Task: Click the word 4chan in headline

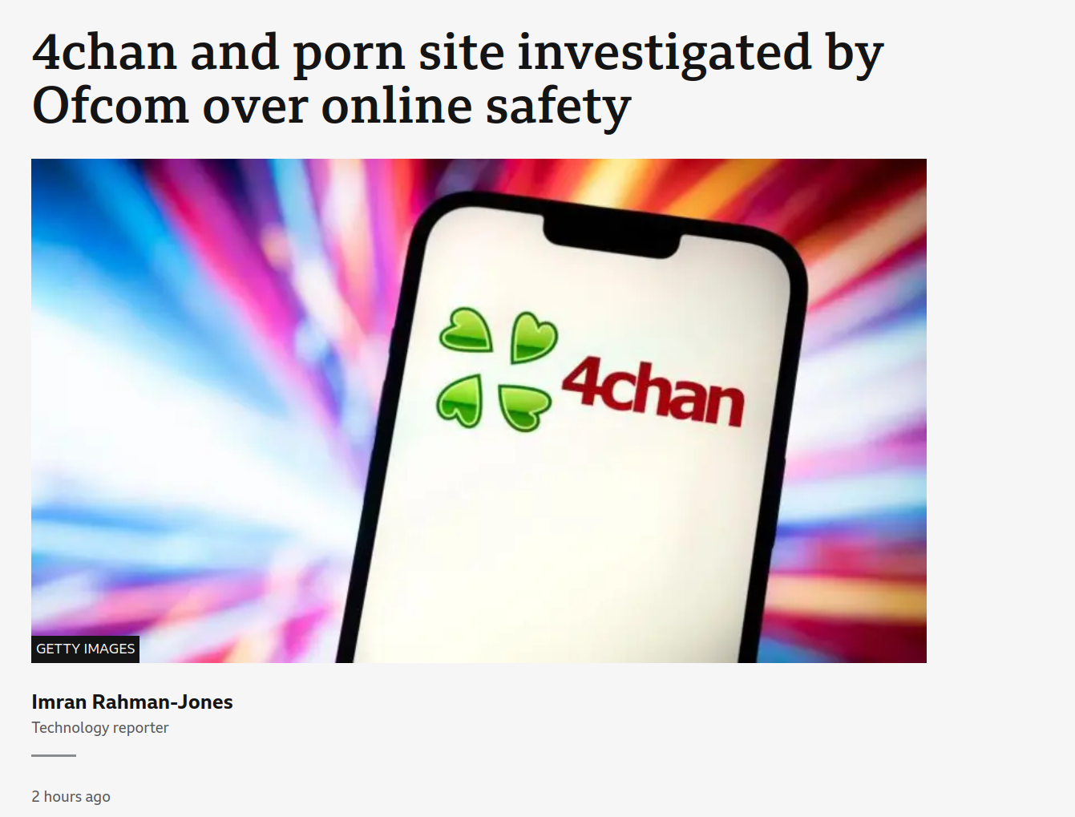Action: coord(104,51)
